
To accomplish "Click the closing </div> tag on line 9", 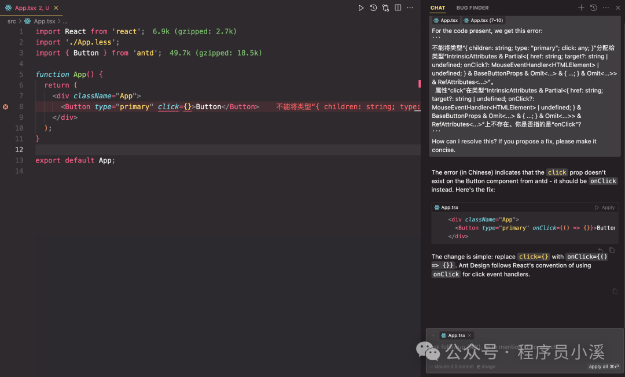I will tap(65, 117).
